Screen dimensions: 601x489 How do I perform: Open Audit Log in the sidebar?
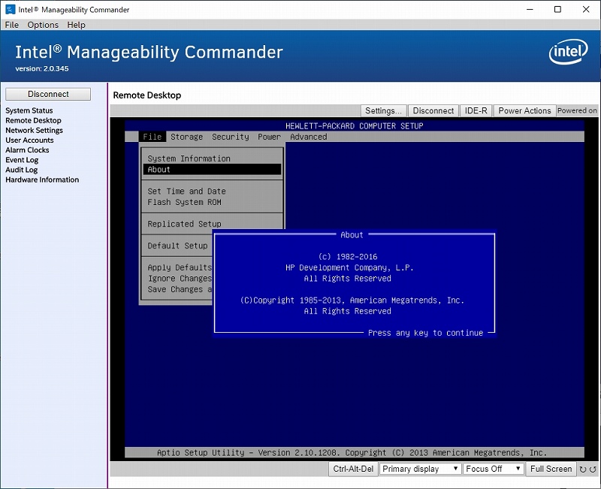pyautogui.click(x=22, y=171)
